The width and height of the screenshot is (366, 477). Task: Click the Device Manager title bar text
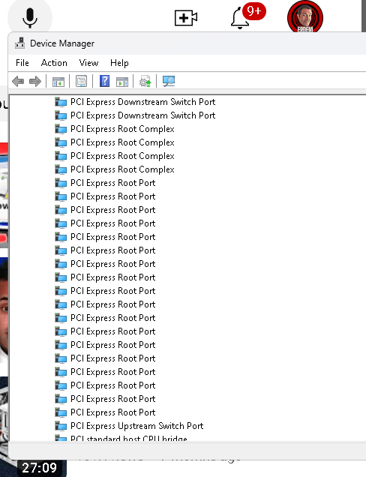click(x=62, y=43)
